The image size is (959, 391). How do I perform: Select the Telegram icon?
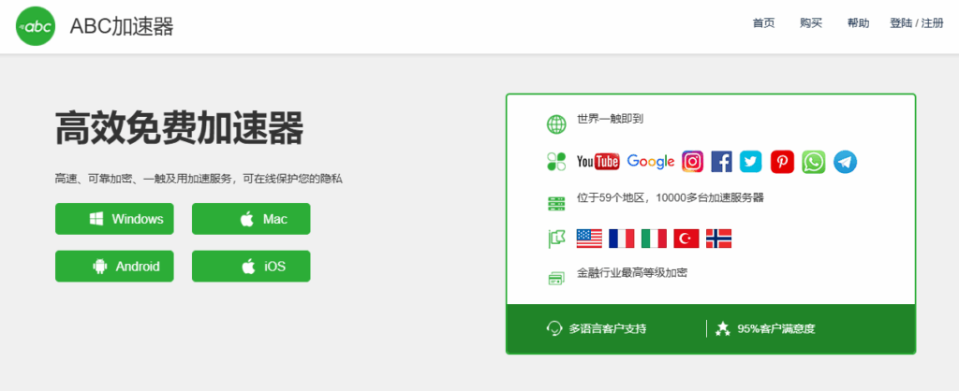[x=846, y=162]
